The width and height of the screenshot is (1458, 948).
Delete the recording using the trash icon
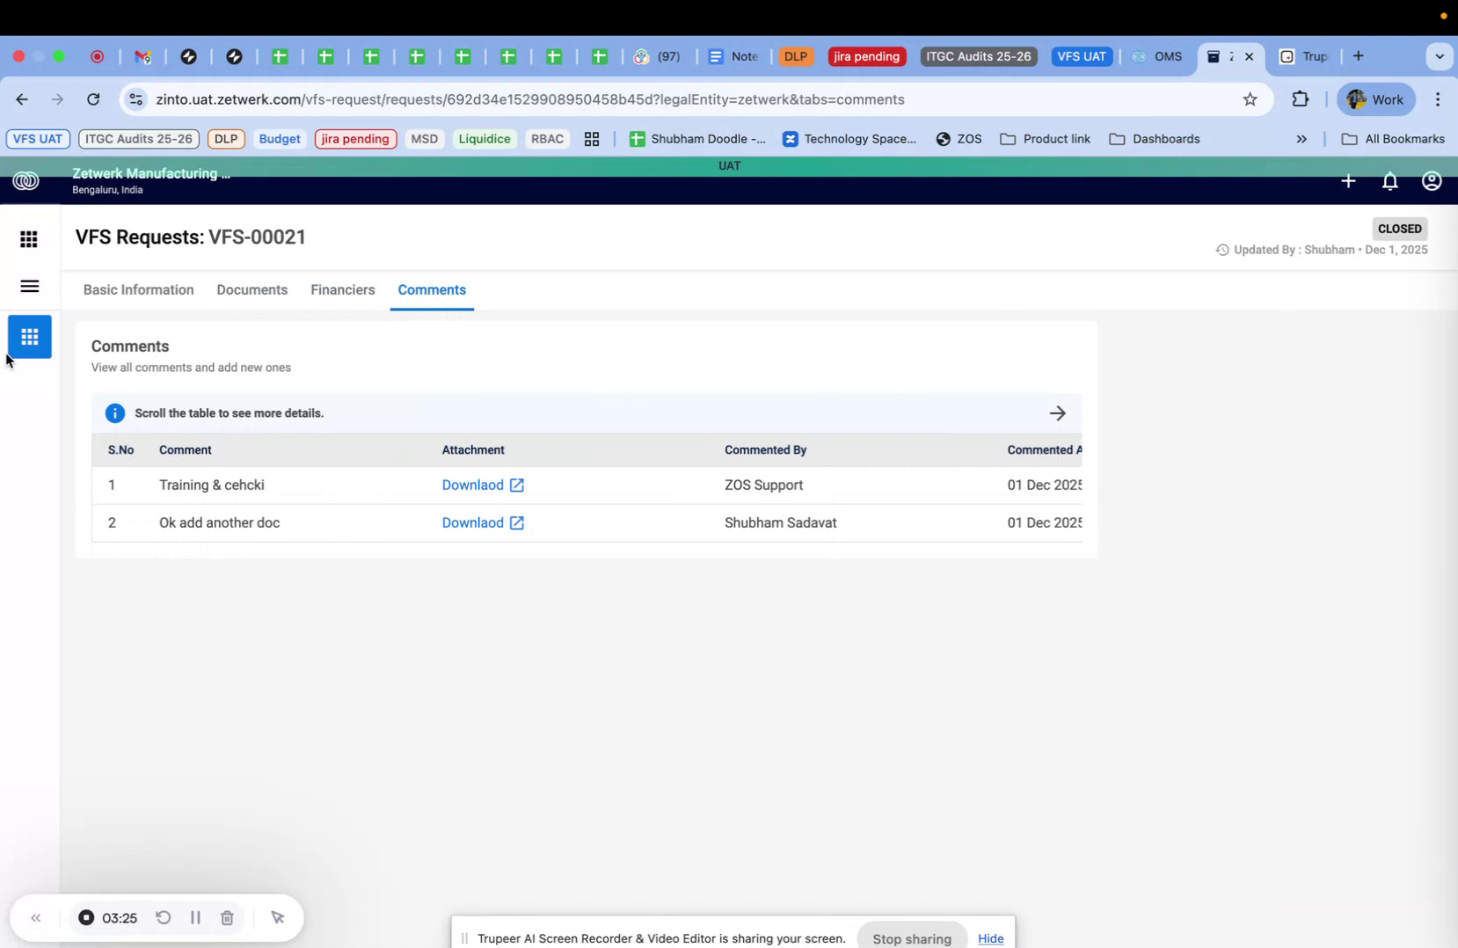click(227, 917)
